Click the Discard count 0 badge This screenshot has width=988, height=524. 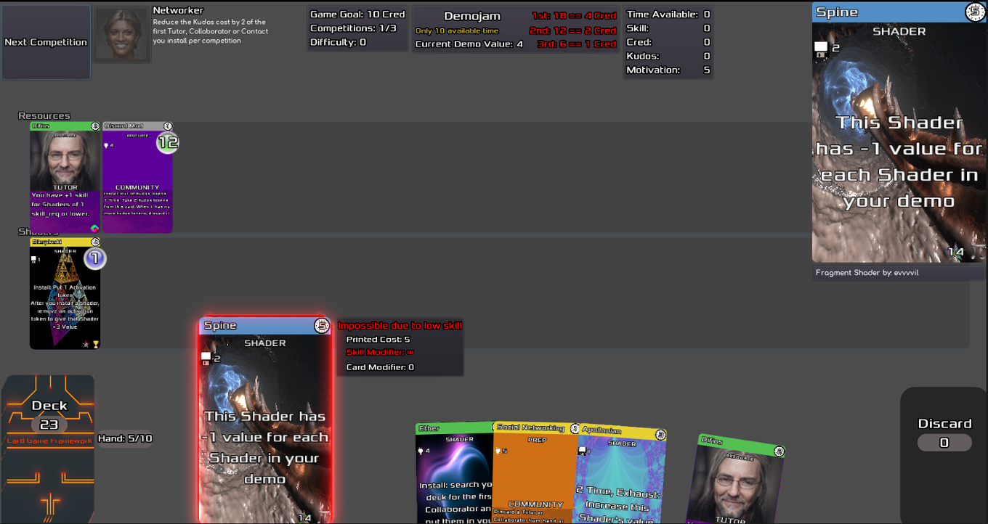click(944, 442)
